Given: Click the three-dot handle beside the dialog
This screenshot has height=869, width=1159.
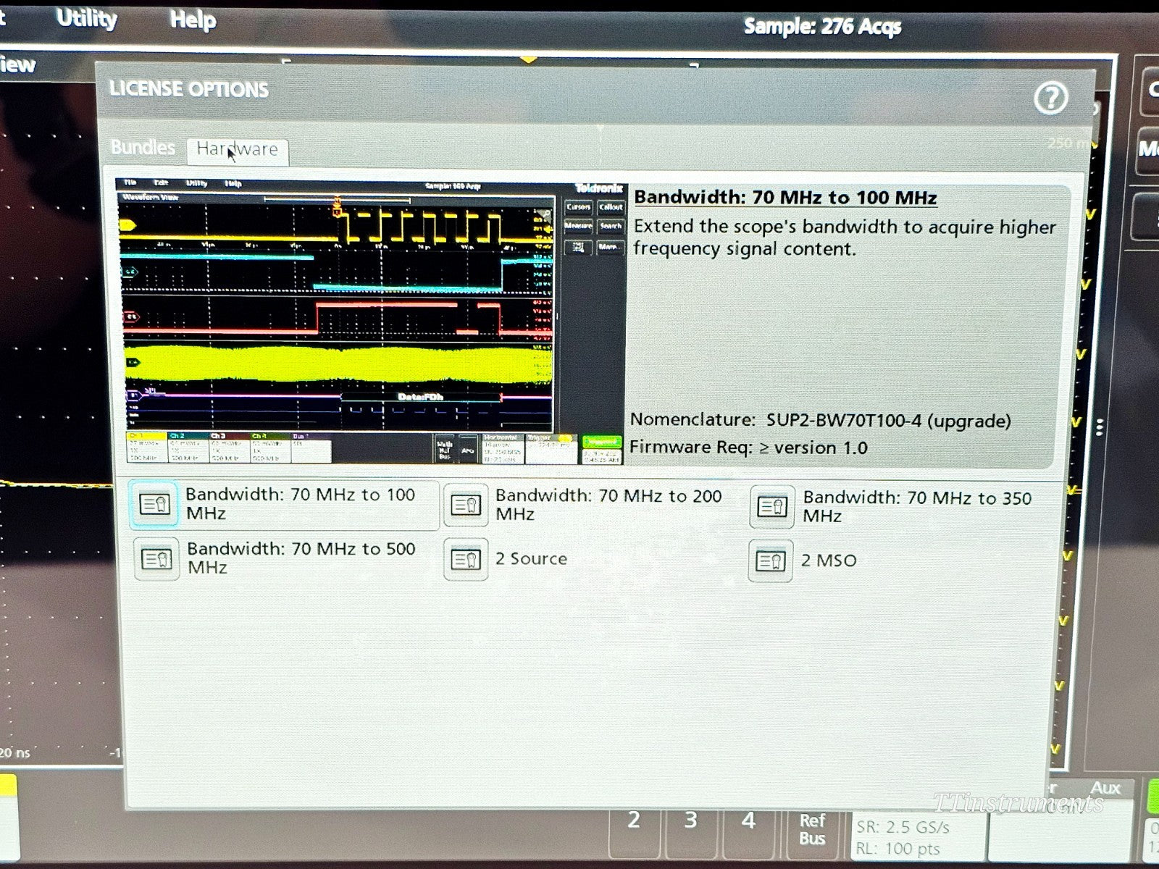Looking at the screenshot, I should pyautogui.click(x=1100, y=427).
